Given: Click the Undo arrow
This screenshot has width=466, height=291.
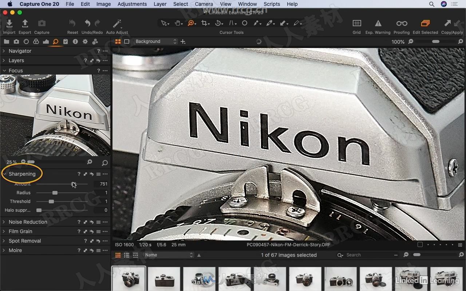Looking at the screenshot, I should tap(87, 23).
